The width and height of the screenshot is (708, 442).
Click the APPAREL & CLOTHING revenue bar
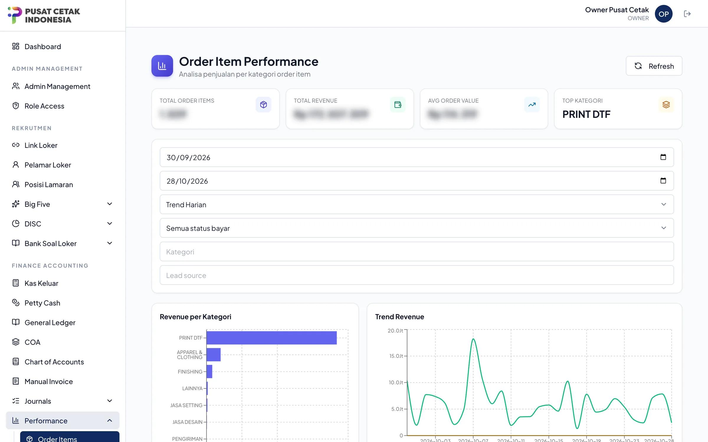click(214, 355)
